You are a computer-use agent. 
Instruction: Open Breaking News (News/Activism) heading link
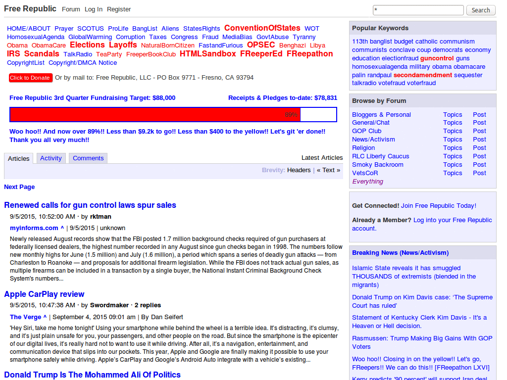(400, 253)
